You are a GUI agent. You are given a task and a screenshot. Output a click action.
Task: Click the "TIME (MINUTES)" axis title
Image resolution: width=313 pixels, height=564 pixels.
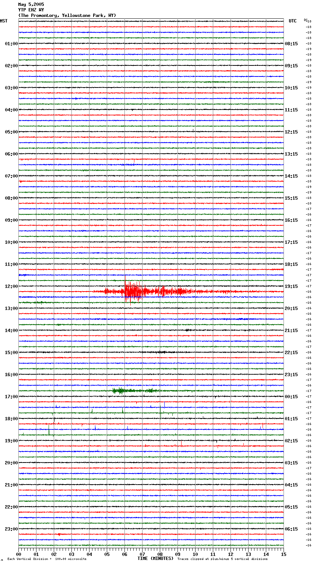(x=155, y=558)
